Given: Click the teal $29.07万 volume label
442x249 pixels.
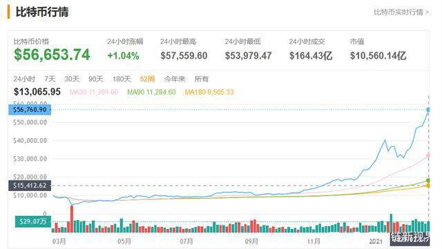Looking at the screenshot, I should [x=32, y=221].
